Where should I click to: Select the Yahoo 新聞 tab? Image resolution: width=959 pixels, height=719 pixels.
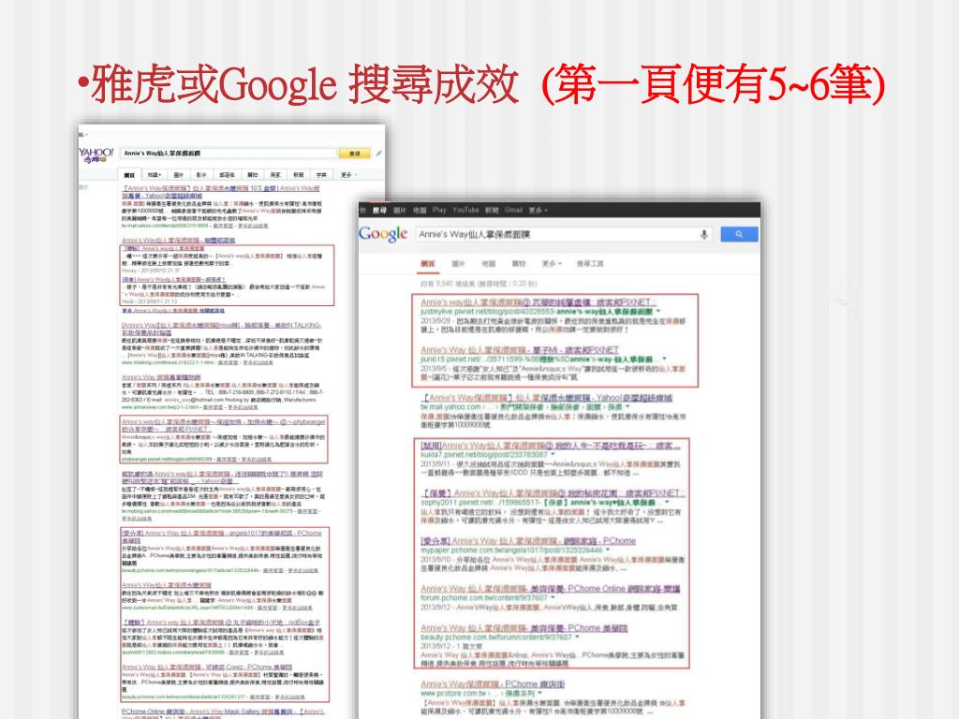click(x=298, y=175)
